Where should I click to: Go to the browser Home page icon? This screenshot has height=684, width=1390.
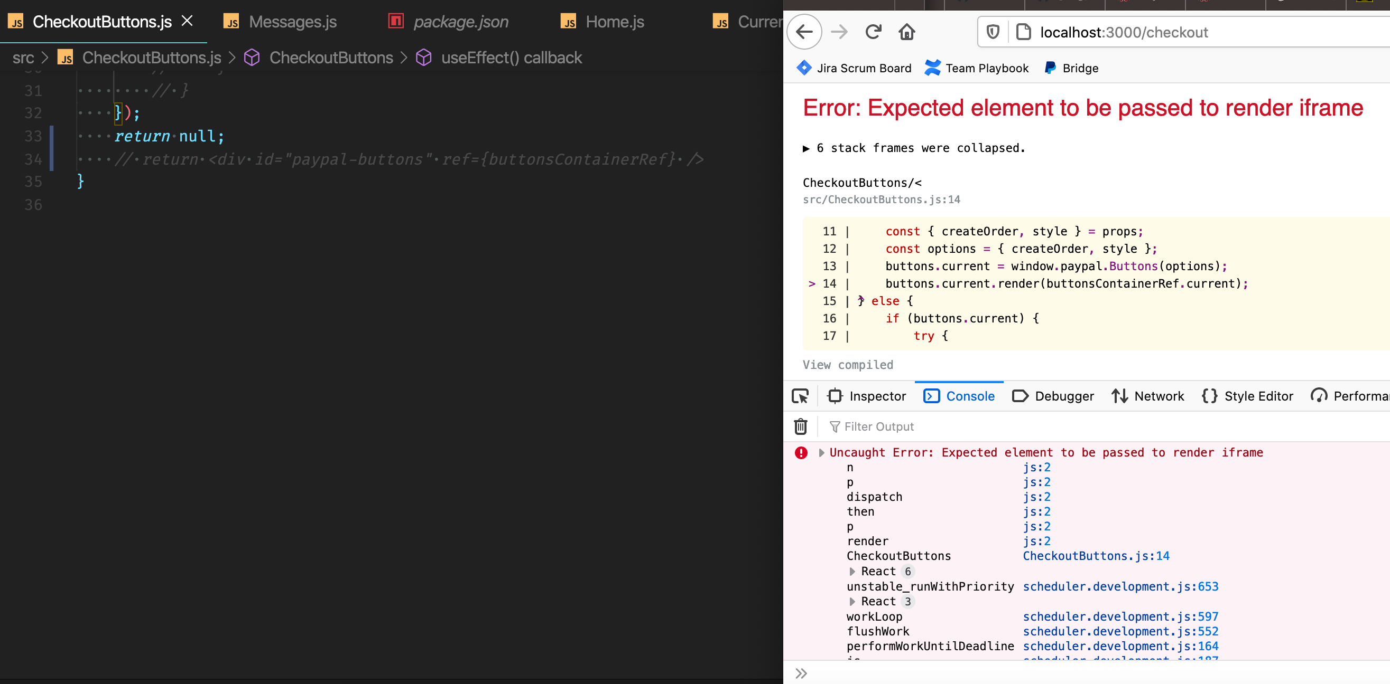click(x=906, y=32)
